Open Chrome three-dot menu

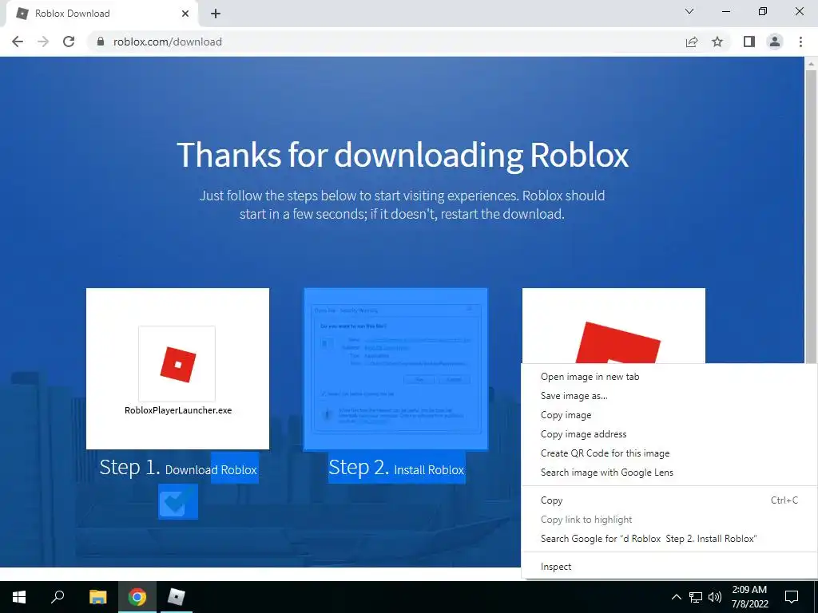tap(800, 42)
